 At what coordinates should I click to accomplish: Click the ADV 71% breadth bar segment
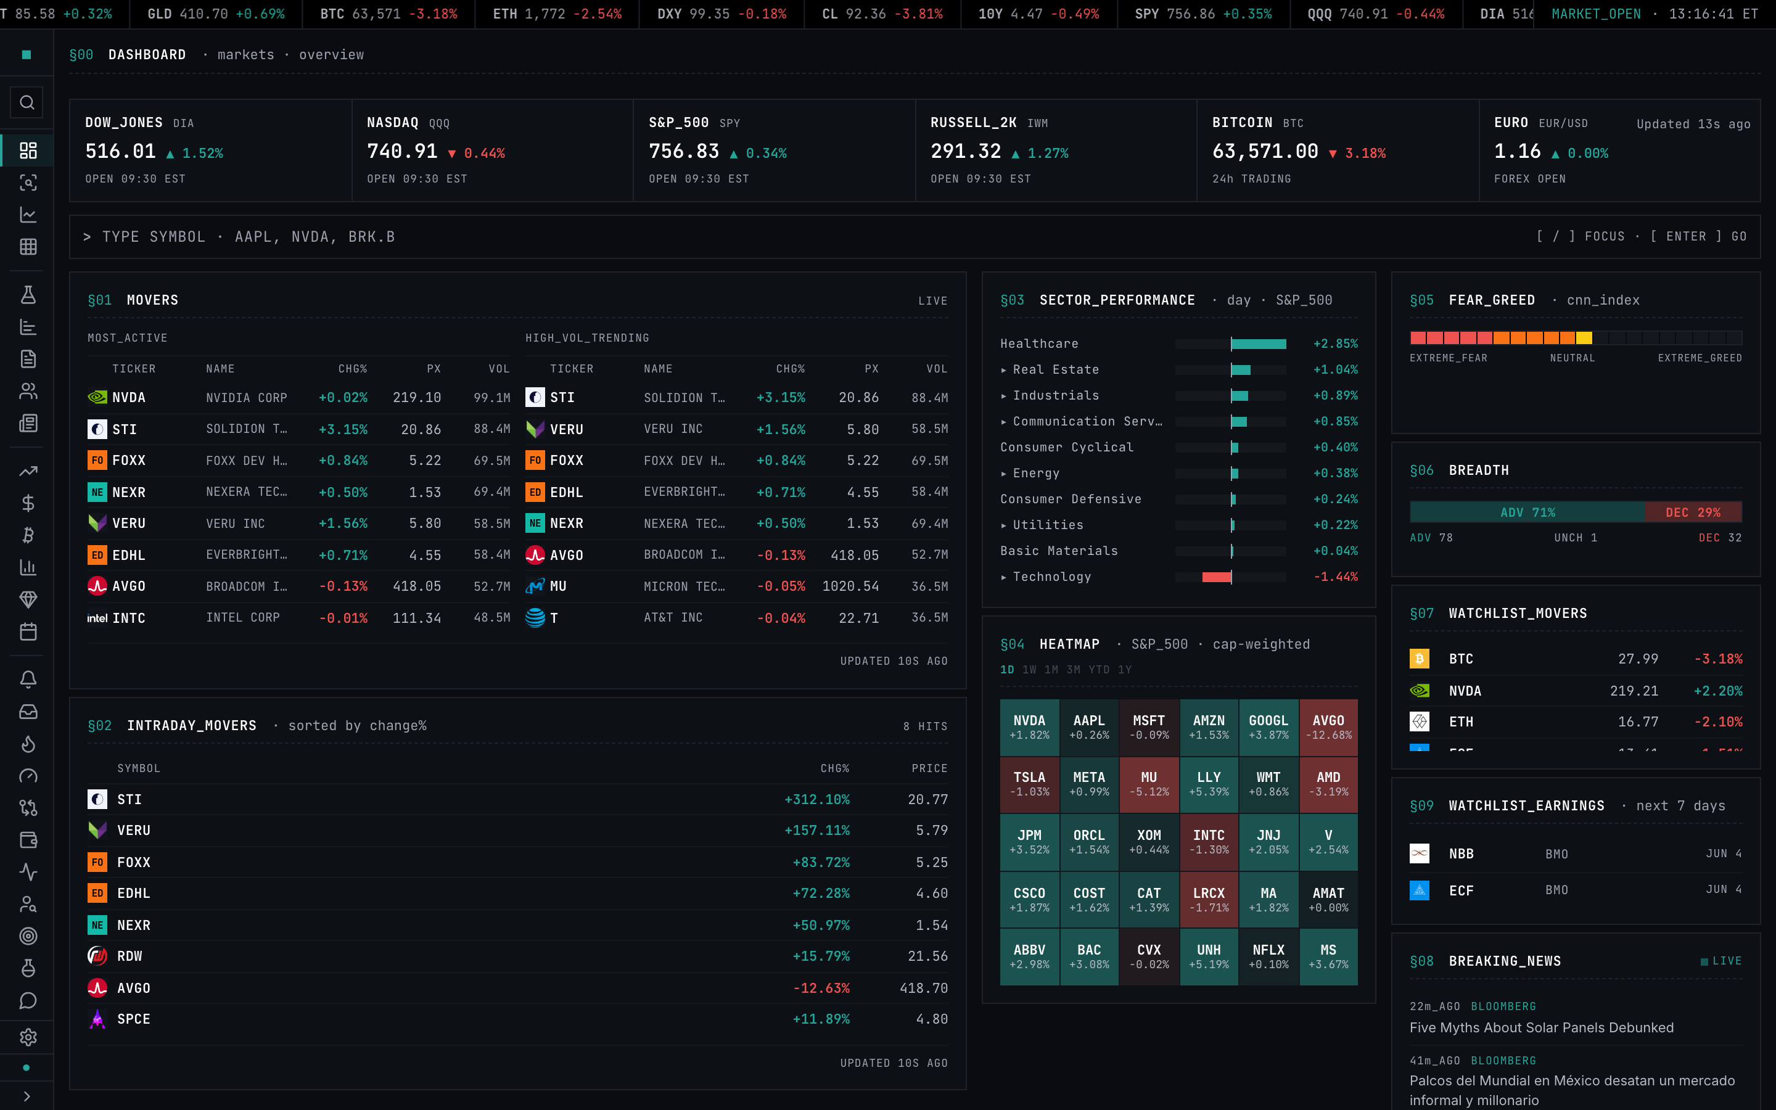[1527, 512]
